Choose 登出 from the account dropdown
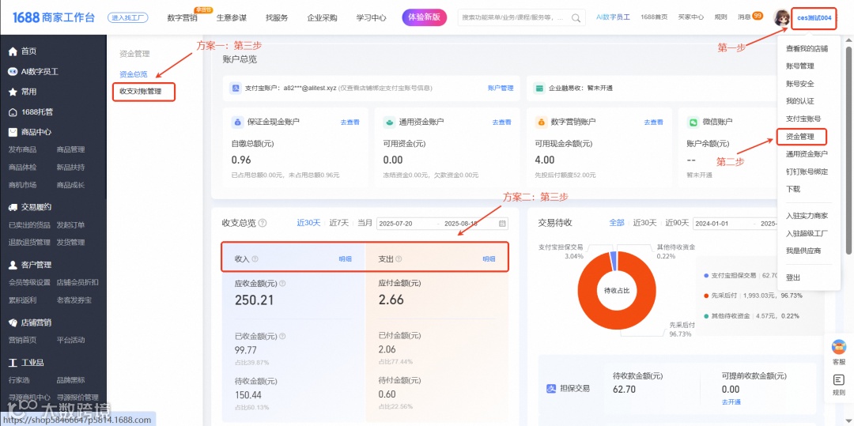Viewport: 854px width, 426px height. coord(793,277)
